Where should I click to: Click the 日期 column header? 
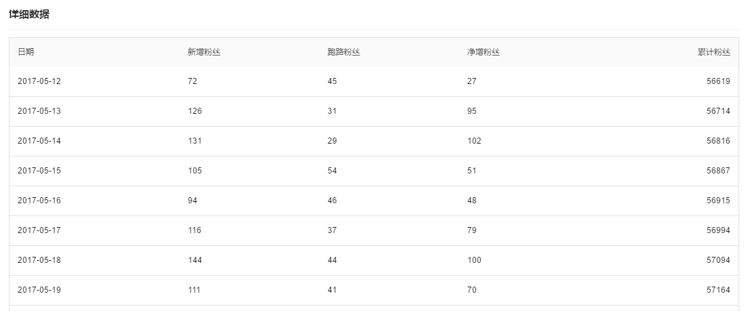[x=26, y=52]
